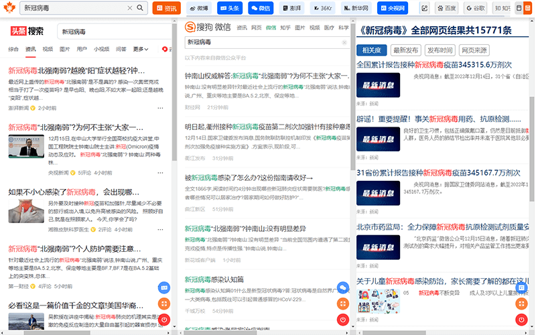Click the 搜狗 logo icon
Viewport: 536px width, 335px height.
pyautogui.click(x=190, y=27)
